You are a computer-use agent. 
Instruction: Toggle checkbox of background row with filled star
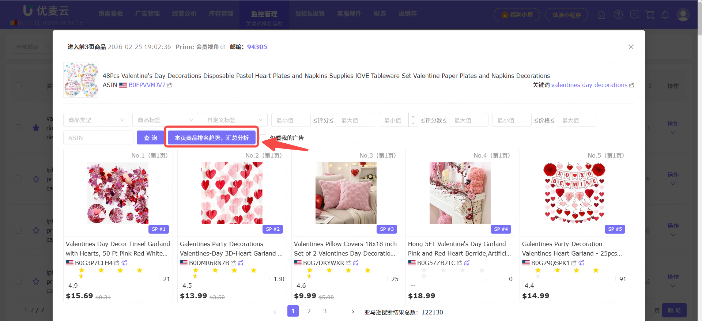(x=18, y=128)
